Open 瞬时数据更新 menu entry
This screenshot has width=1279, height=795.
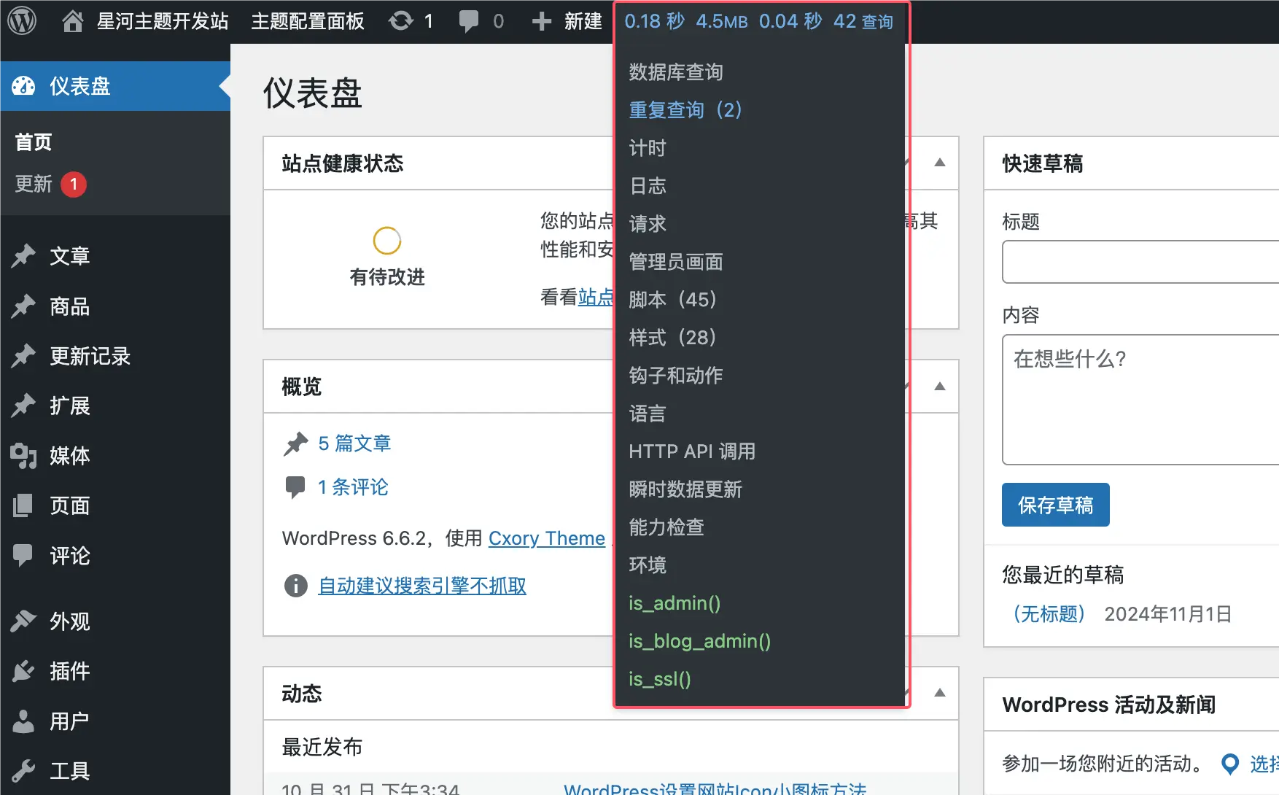point(685,489)
